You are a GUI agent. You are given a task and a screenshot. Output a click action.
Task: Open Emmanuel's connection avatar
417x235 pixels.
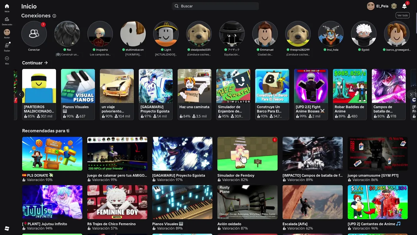[x=265, y=34]
